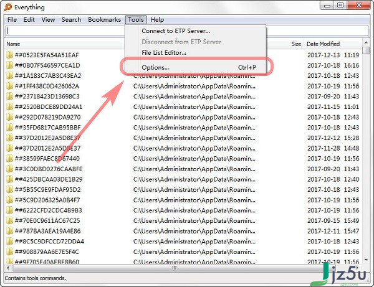
Task: Click horizontal scrollbar thumb
Action: 174,268
